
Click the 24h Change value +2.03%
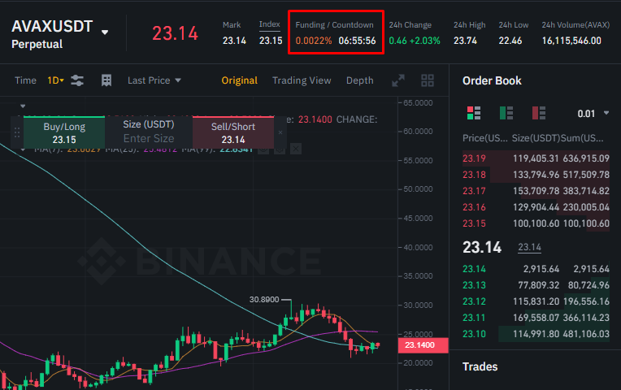425,41
